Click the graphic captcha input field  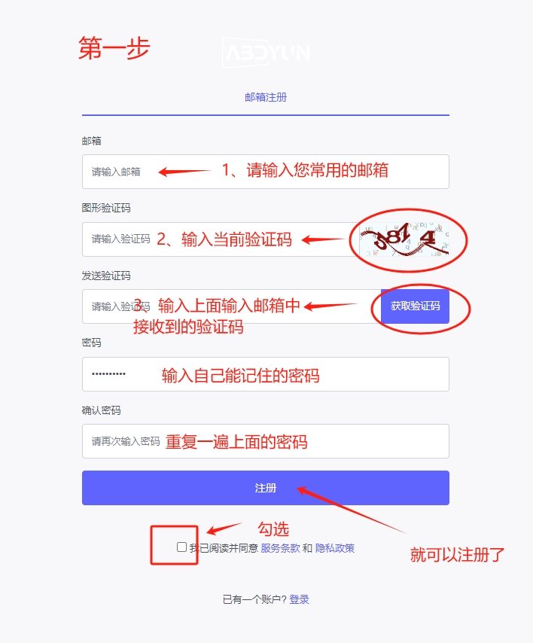(221, 239)
